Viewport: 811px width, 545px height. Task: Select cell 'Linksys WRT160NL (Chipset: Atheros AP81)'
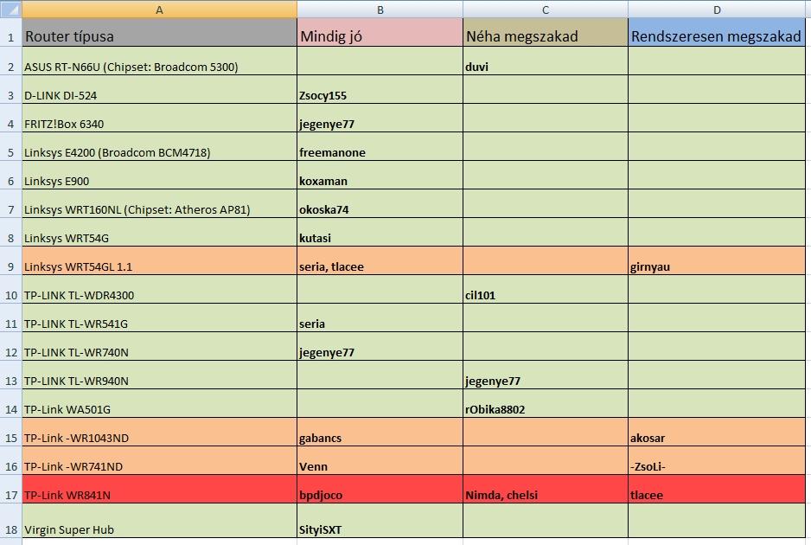click(x=159, y=203)
